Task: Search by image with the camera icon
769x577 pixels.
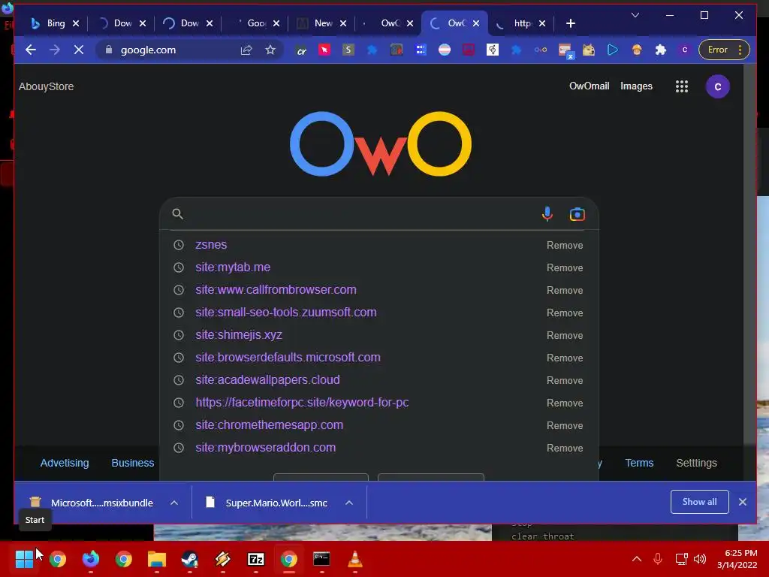Action: click(578, 214)
